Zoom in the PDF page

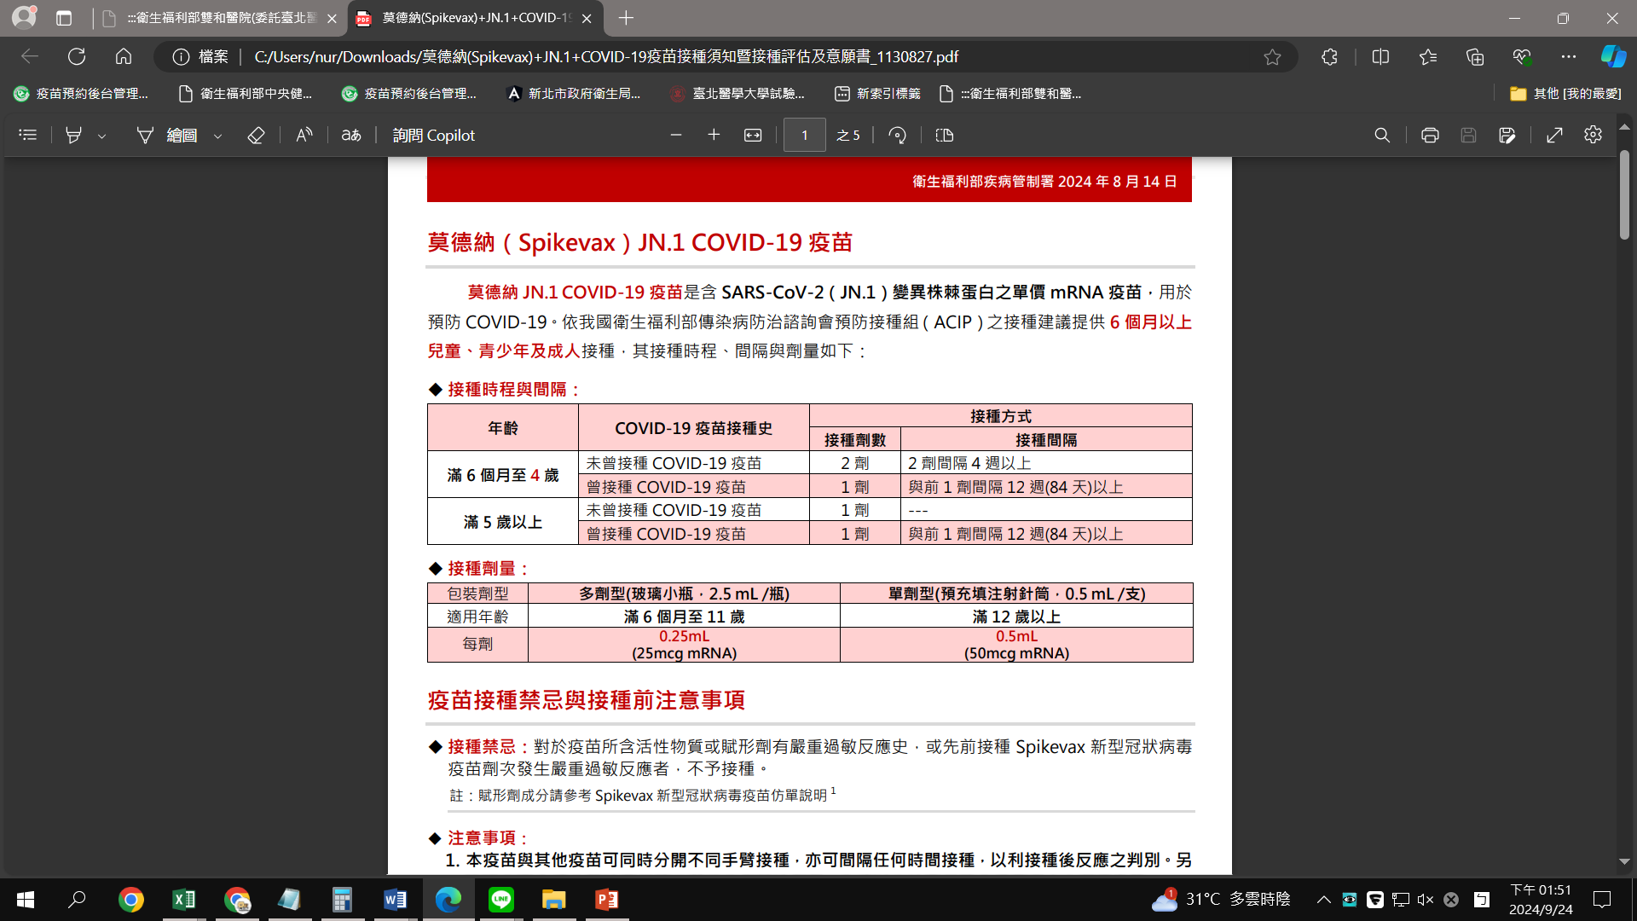pyautogui.click(x=714, y=135)
